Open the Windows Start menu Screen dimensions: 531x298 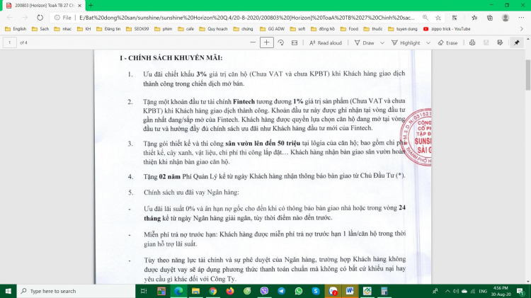(8, 291)
